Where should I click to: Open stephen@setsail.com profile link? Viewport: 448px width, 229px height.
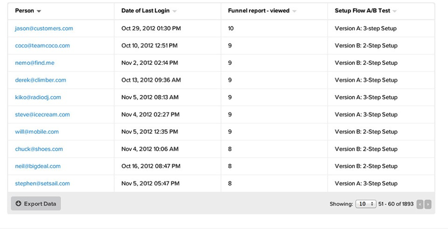point(42,184)
